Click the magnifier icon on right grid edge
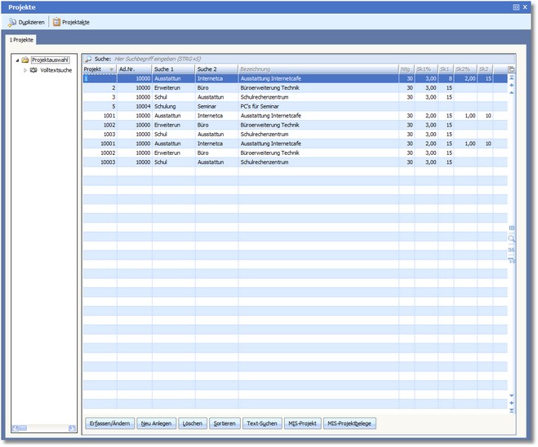538x447 pixels. point(512,239)
